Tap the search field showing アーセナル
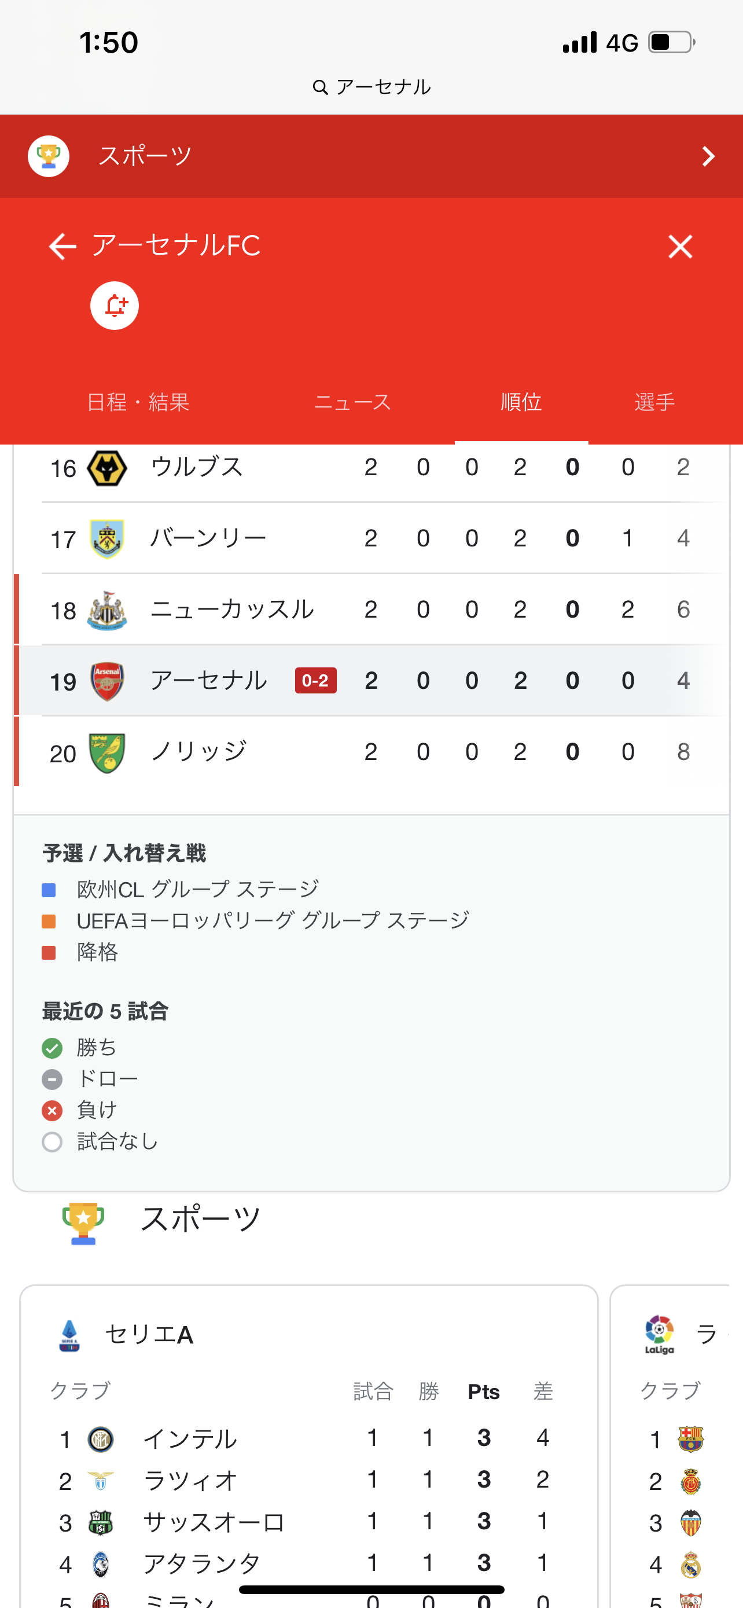The image size is (743, 1608). pyautogui.click(x=372, y=87)
